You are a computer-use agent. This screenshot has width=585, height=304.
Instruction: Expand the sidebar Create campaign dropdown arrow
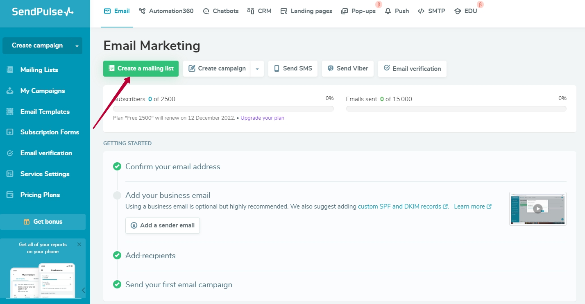(x=77, y=46)
